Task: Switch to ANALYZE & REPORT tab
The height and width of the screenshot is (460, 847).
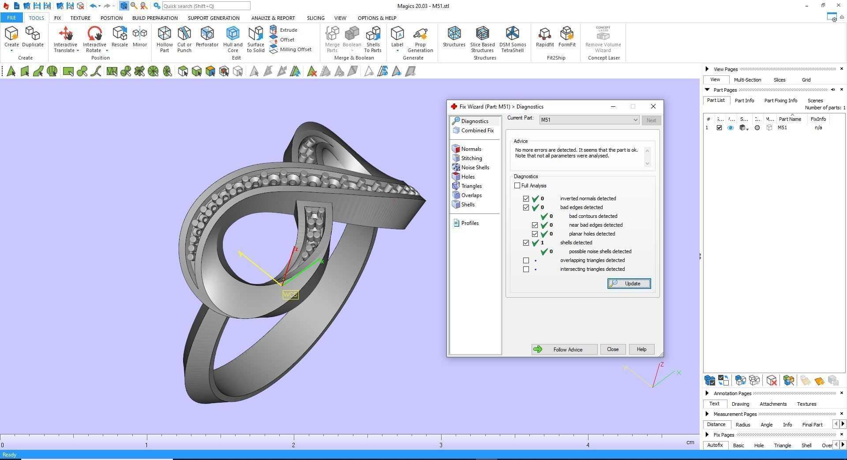Action: point(273,18)
